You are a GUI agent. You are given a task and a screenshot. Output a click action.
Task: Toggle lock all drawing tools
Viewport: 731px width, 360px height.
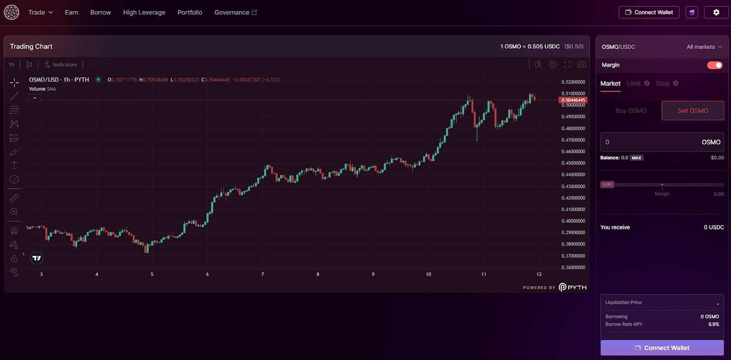14,259
